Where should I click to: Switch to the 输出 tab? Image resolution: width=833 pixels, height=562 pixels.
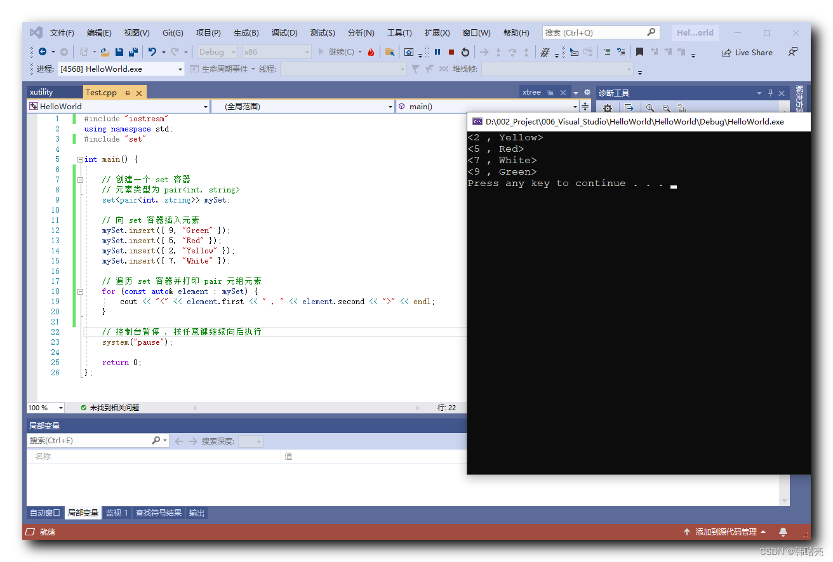(196, 513)
